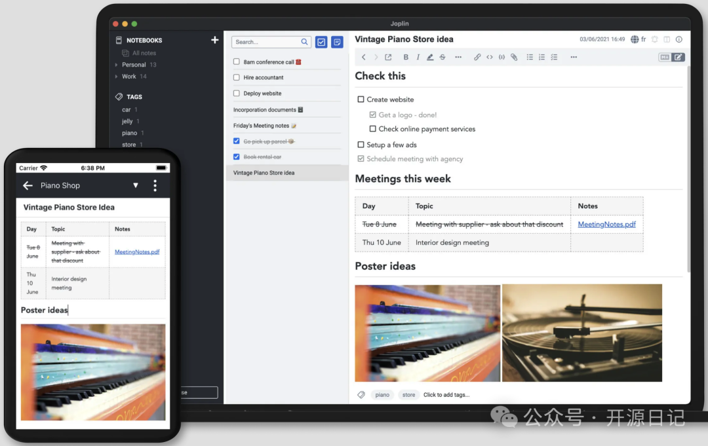Viewport: 708px width, 446px height.
Task: Tick Check online payment services checkbox
Action: [372, 129]
